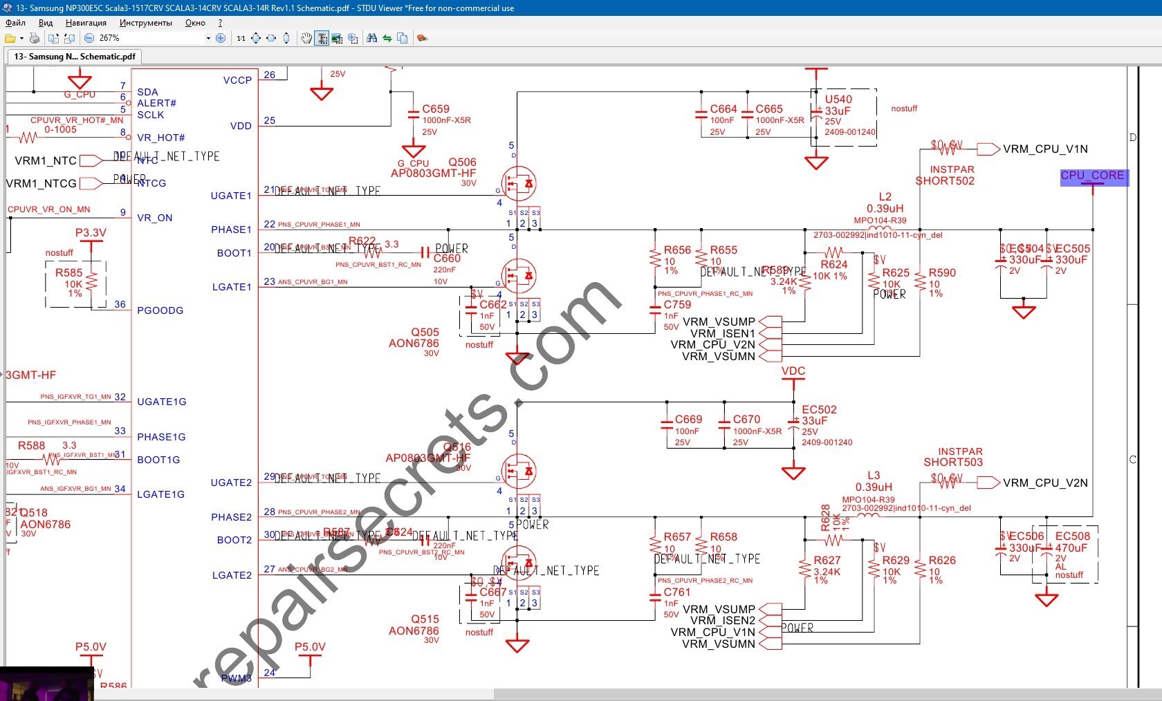The width and height of the screenshot is (1162, 701).
Task: Open the Файл menu
Action: 15,23
